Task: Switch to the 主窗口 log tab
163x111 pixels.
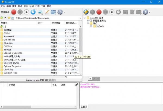Action: [x=84, y=107]
